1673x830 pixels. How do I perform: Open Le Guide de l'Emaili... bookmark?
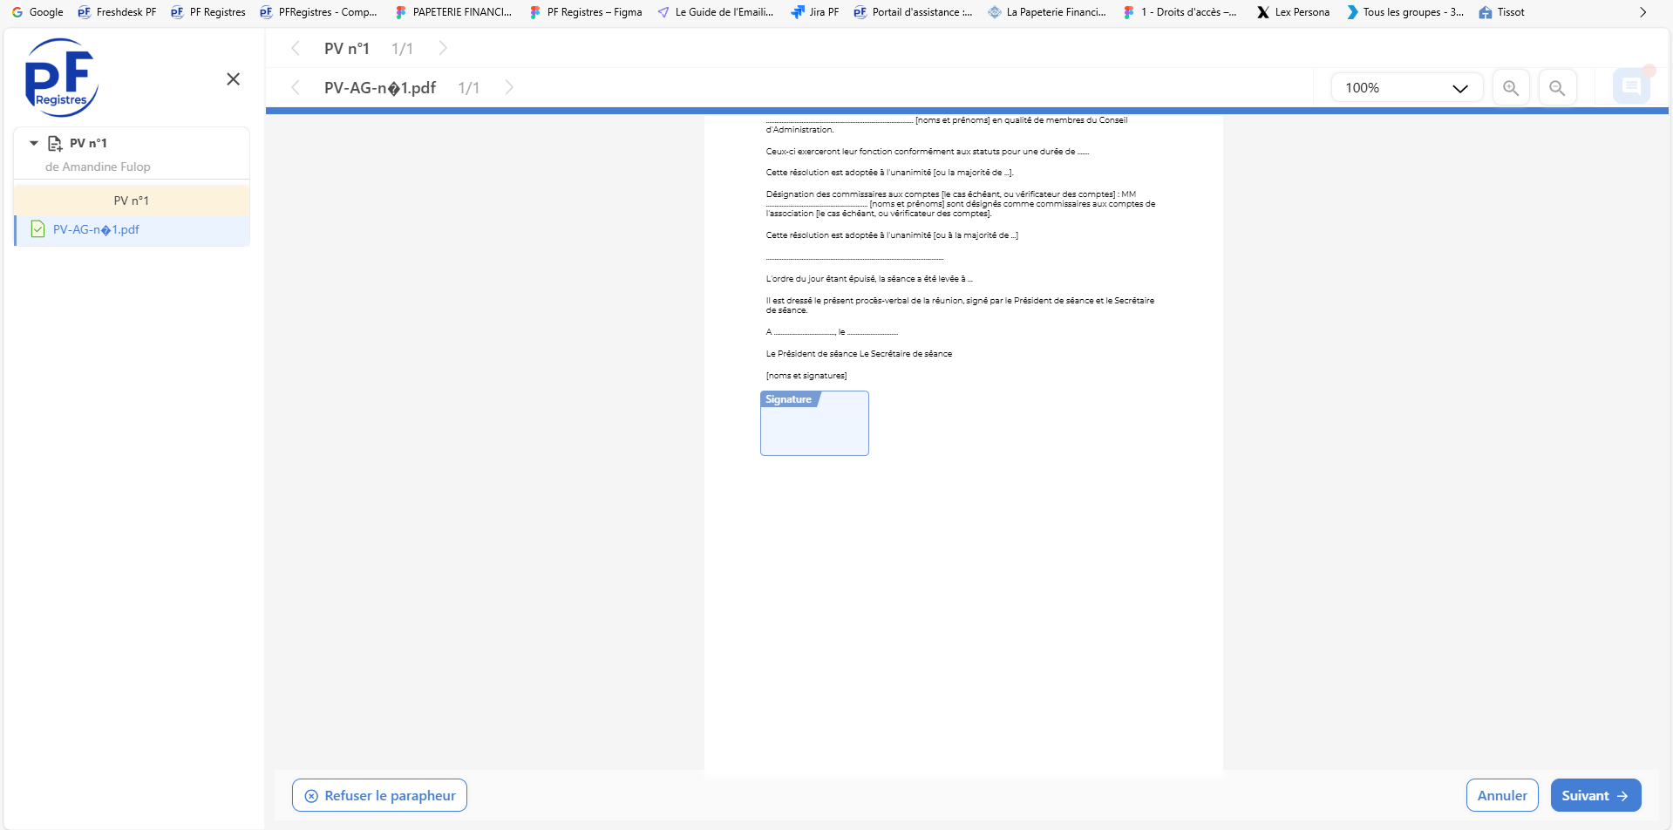[x=716, y=12]
